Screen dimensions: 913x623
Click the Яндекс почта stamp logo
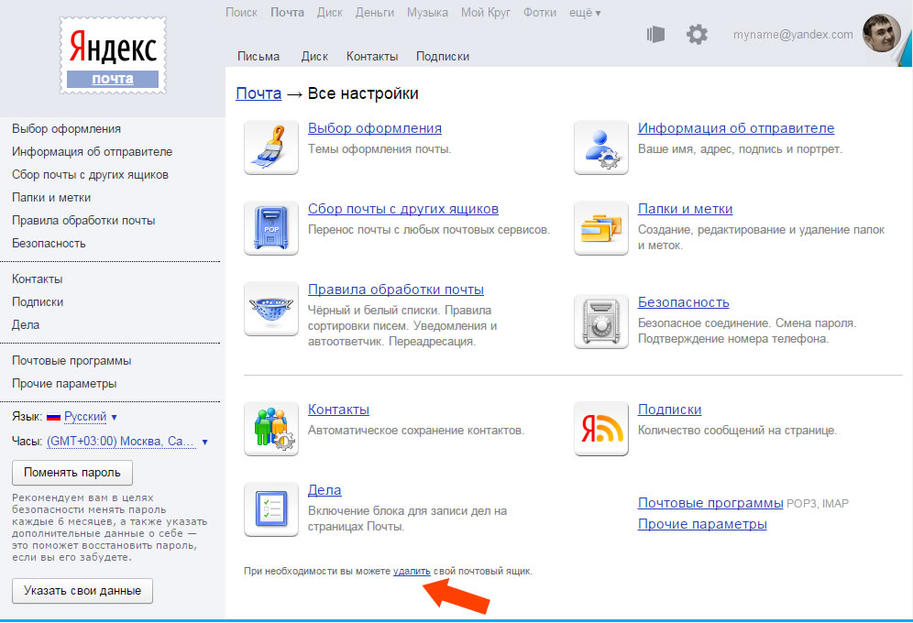(113, 55)
